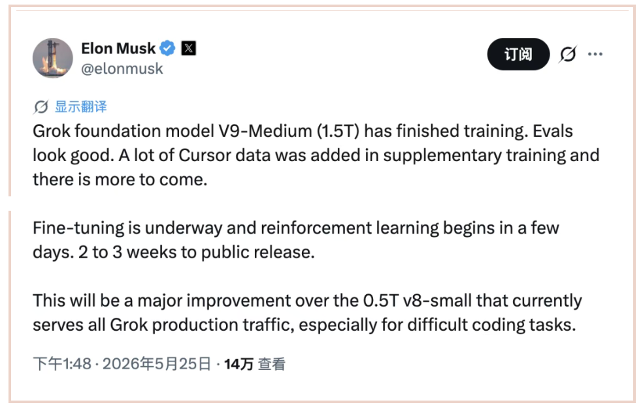Open Elon Musk's rocket profile picture
643x411 pixels.
pyautogui.click(x=52, y=58)
